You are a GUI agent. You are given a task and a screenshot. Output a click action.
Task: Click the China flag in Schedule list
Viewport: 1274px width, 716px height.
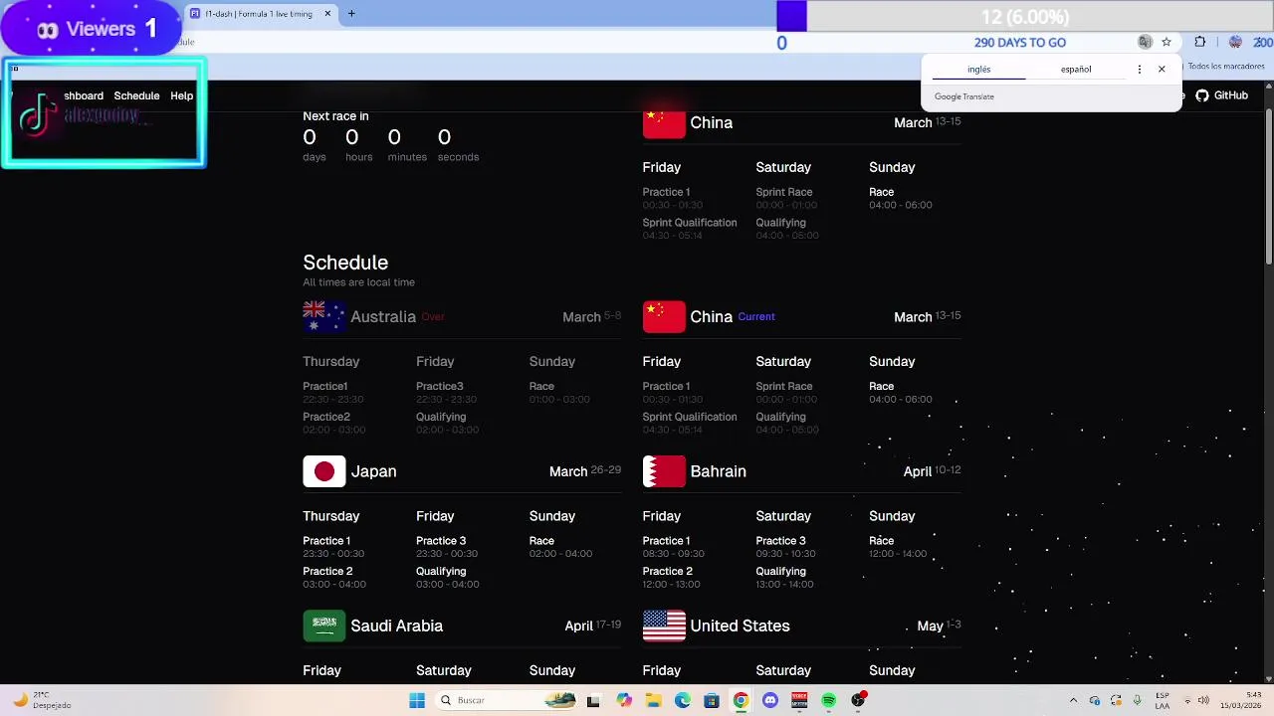click(664, 316)
